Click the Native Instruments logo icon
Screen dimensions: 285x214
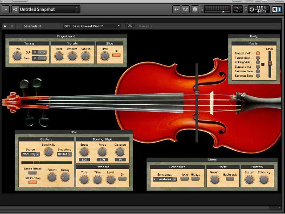[277, 9]
